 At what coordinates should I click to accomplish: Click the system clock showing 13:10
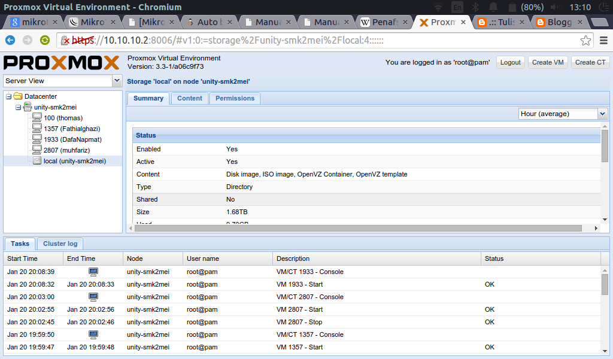[579, 7]
